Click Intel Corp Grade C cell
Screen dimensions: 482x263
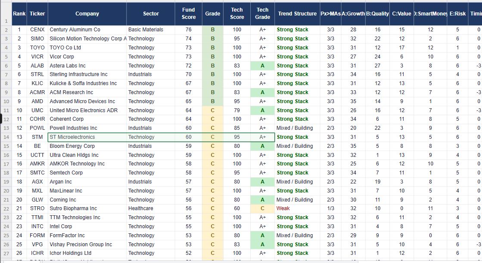pos(213,226)
